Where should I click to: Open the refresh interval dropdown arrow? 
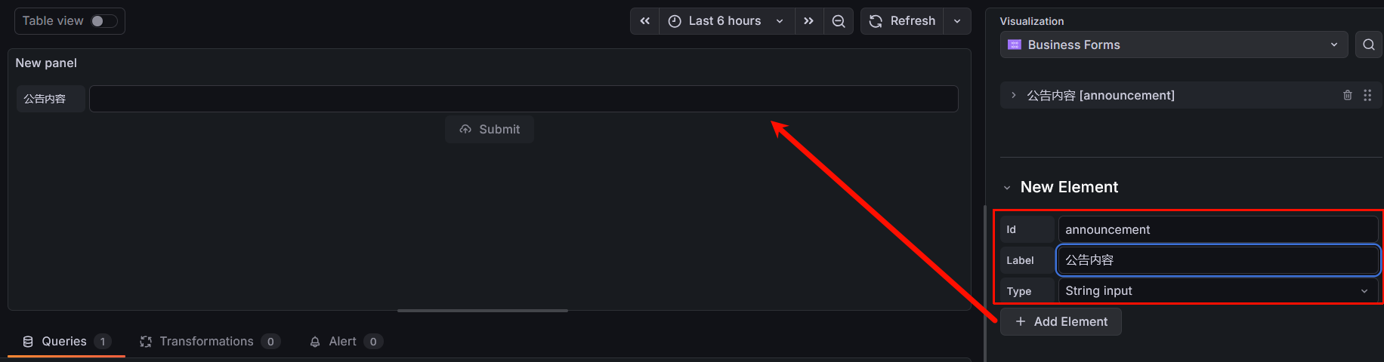pyautogui.click(x=957, y=21)
